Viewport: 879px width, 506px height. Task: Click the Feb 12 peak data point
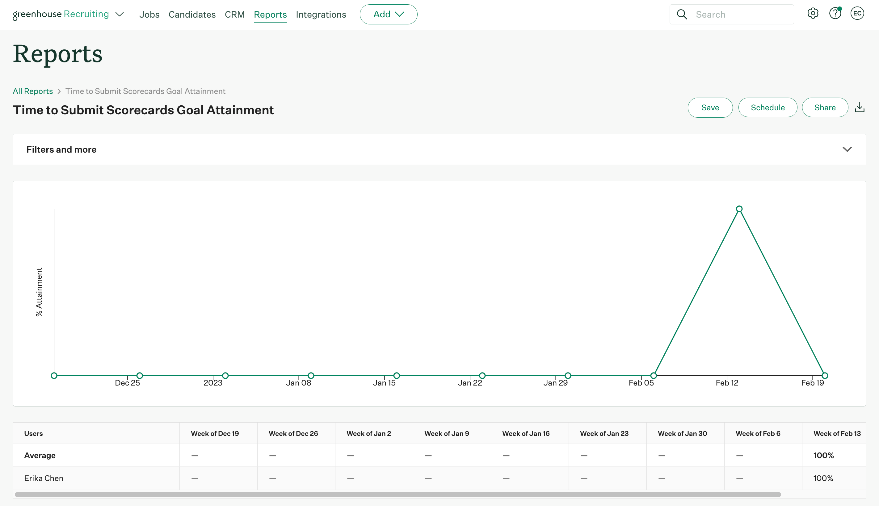click(x=739, y=209)
